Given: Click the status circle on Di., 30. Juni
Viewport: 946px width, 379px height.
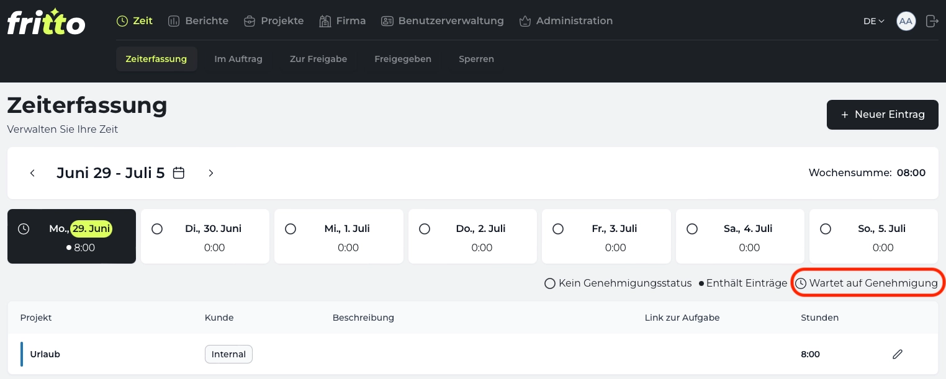Looking at the screenshot, I should coord(157,229).
